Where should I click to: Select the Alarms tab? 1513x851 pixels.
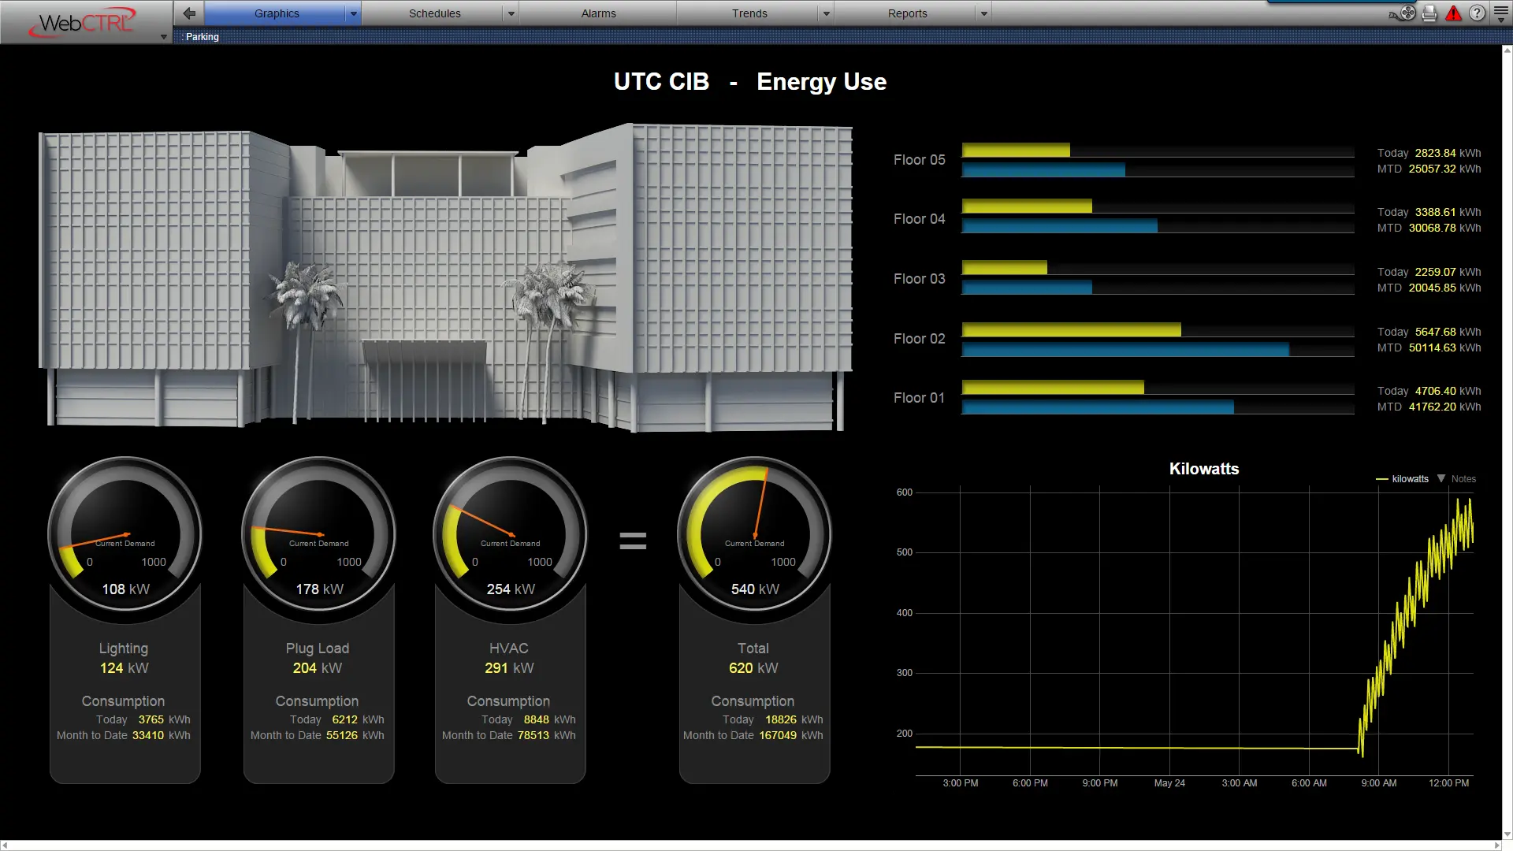pyautogui.click(x=598, y=13)
